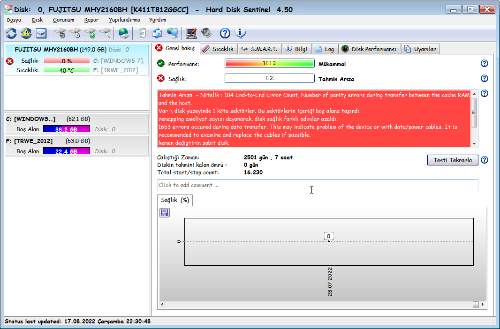
Task: Open the Yardım menu
Action: (x=158, y=20)
